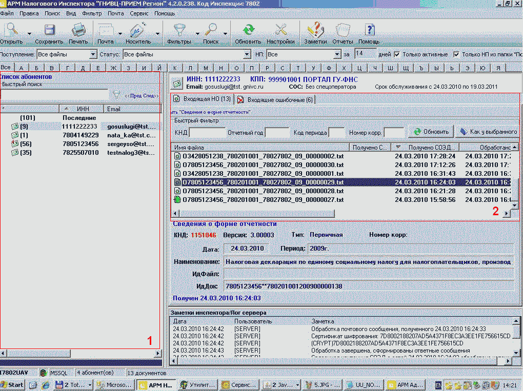The image size is (523, 391).
Task: Open Настройки (Settings) tools icon
Action: pyautogui.click(x=280, y=30)
